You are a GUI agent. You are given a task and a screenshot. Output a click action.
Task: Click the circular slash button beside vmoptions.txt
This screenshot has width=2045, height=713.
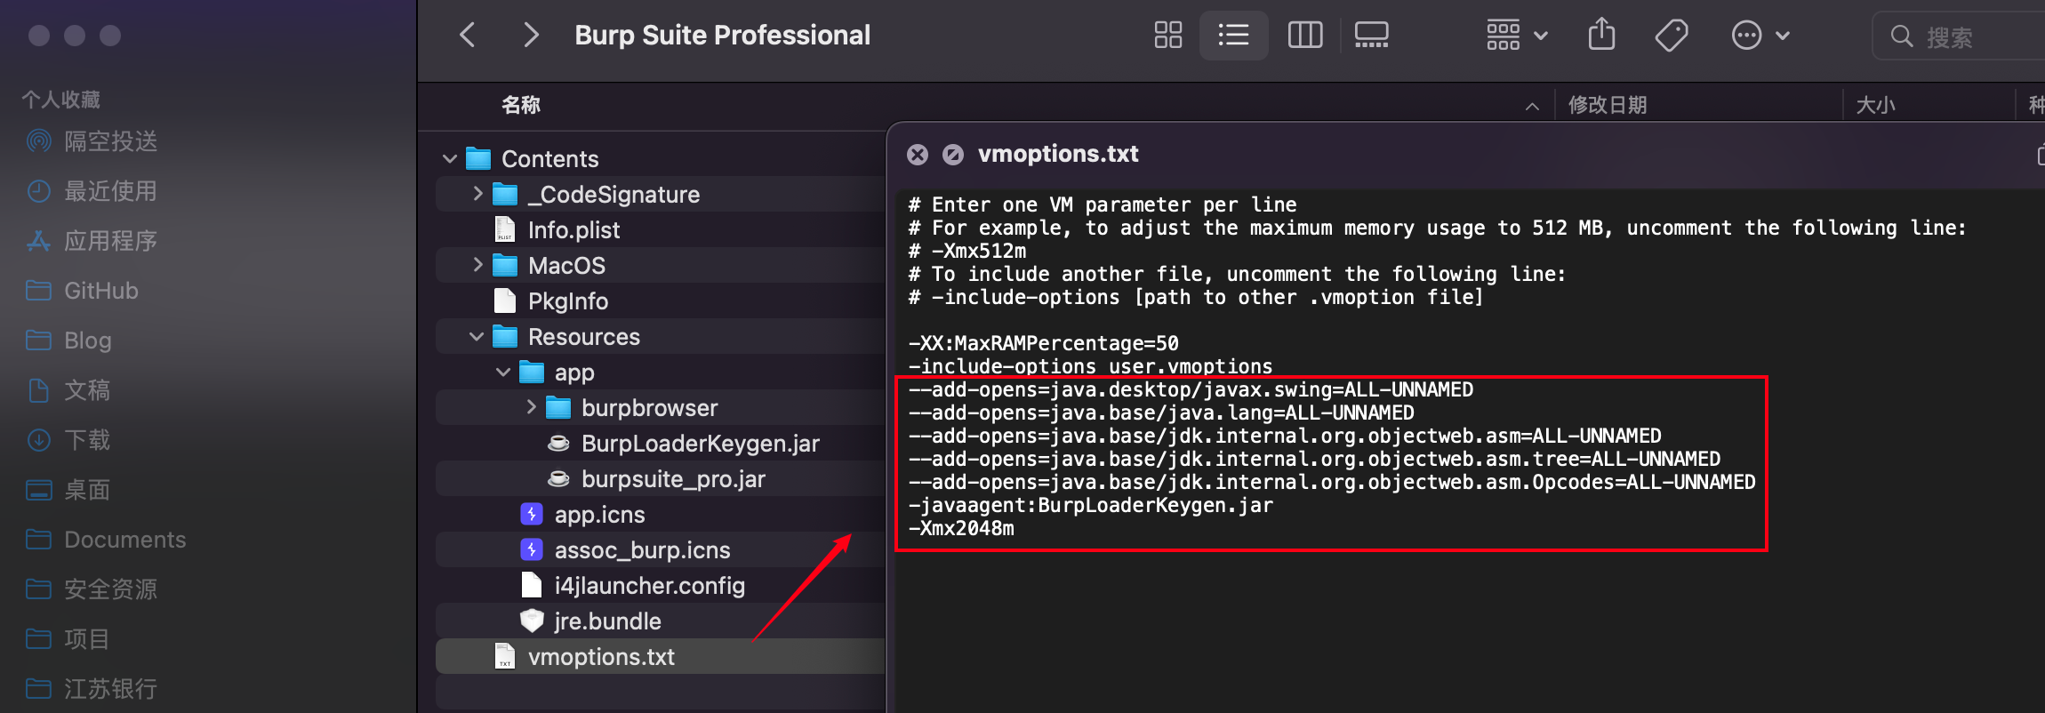pos(952,155)
